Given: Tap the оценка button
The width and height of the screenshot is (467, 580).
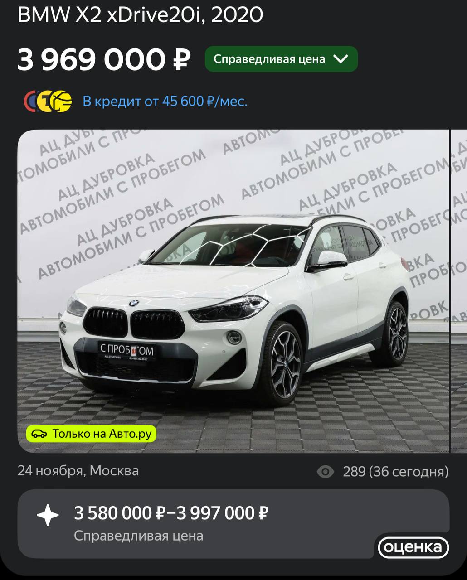Looking at the screenshot, I should [x=413, y=547].
